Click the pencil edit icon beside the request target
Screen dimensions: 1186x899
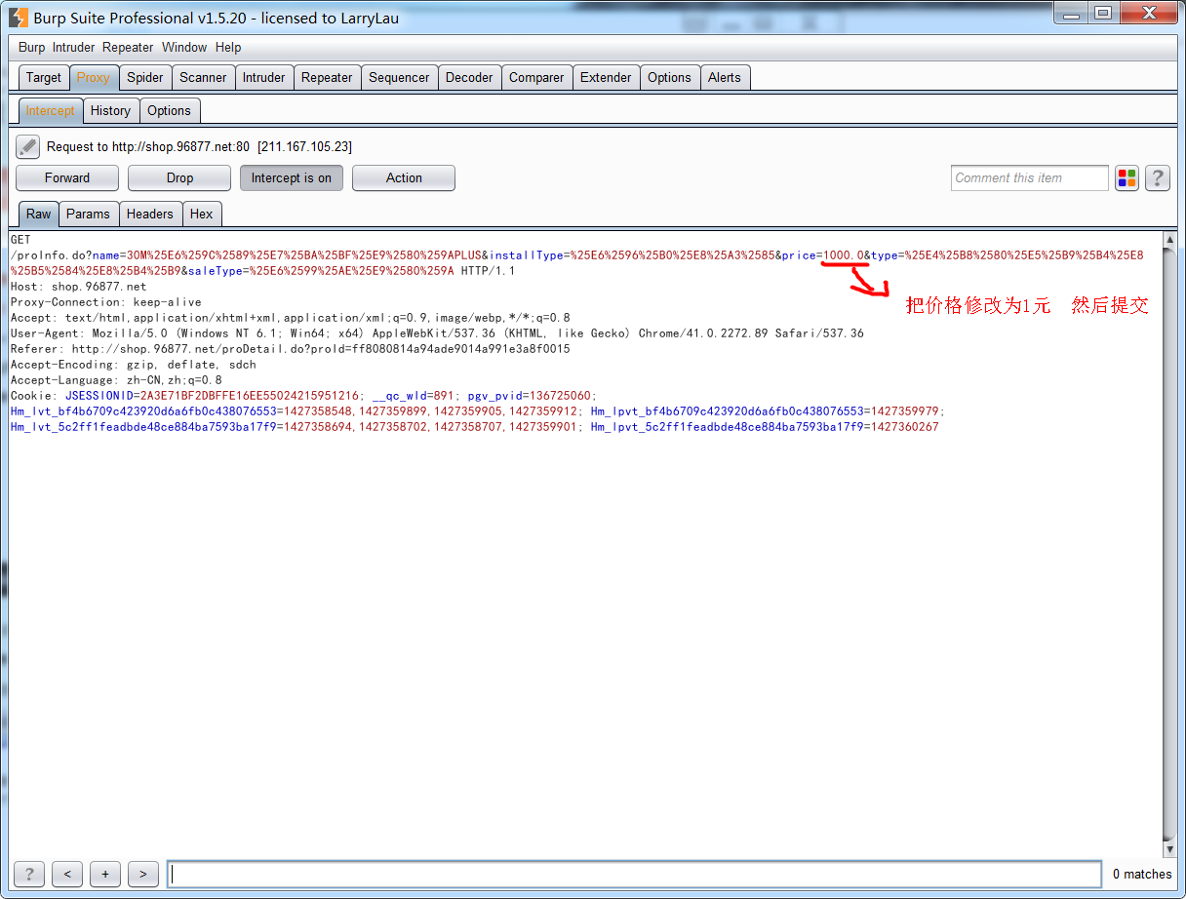(27, 147)
